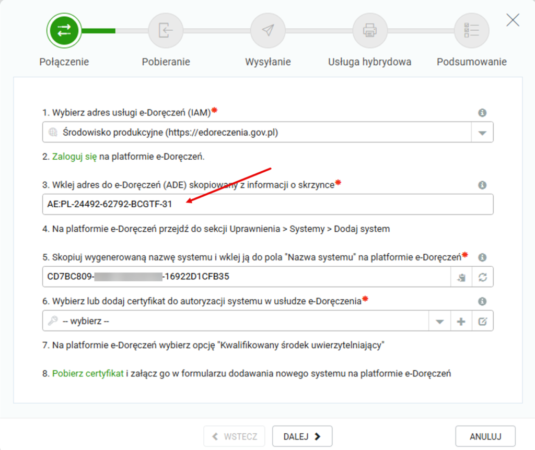Open the certificate dropdown arrow
The height and width of the screenshot is (450, 535).
pyautogui.click(x=440, y=321)
